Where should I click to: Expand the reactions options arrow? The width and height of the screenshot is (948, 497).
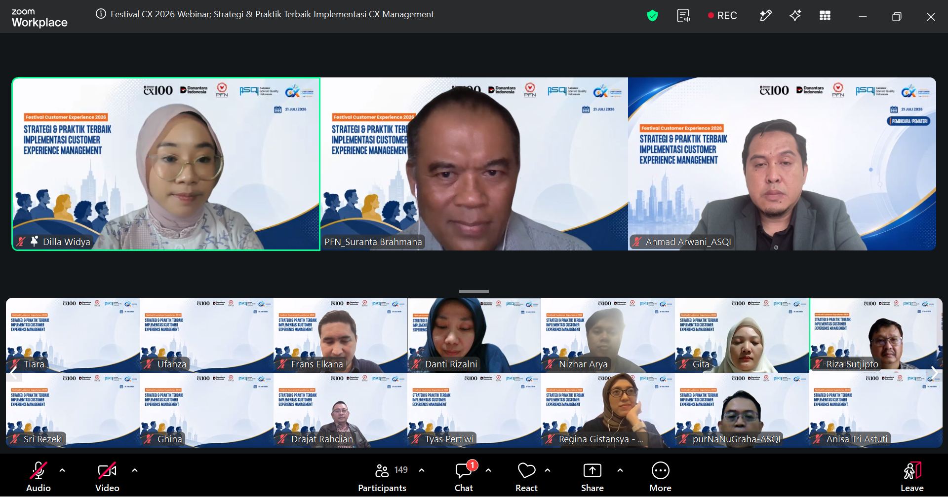click(x=548, y=470)
